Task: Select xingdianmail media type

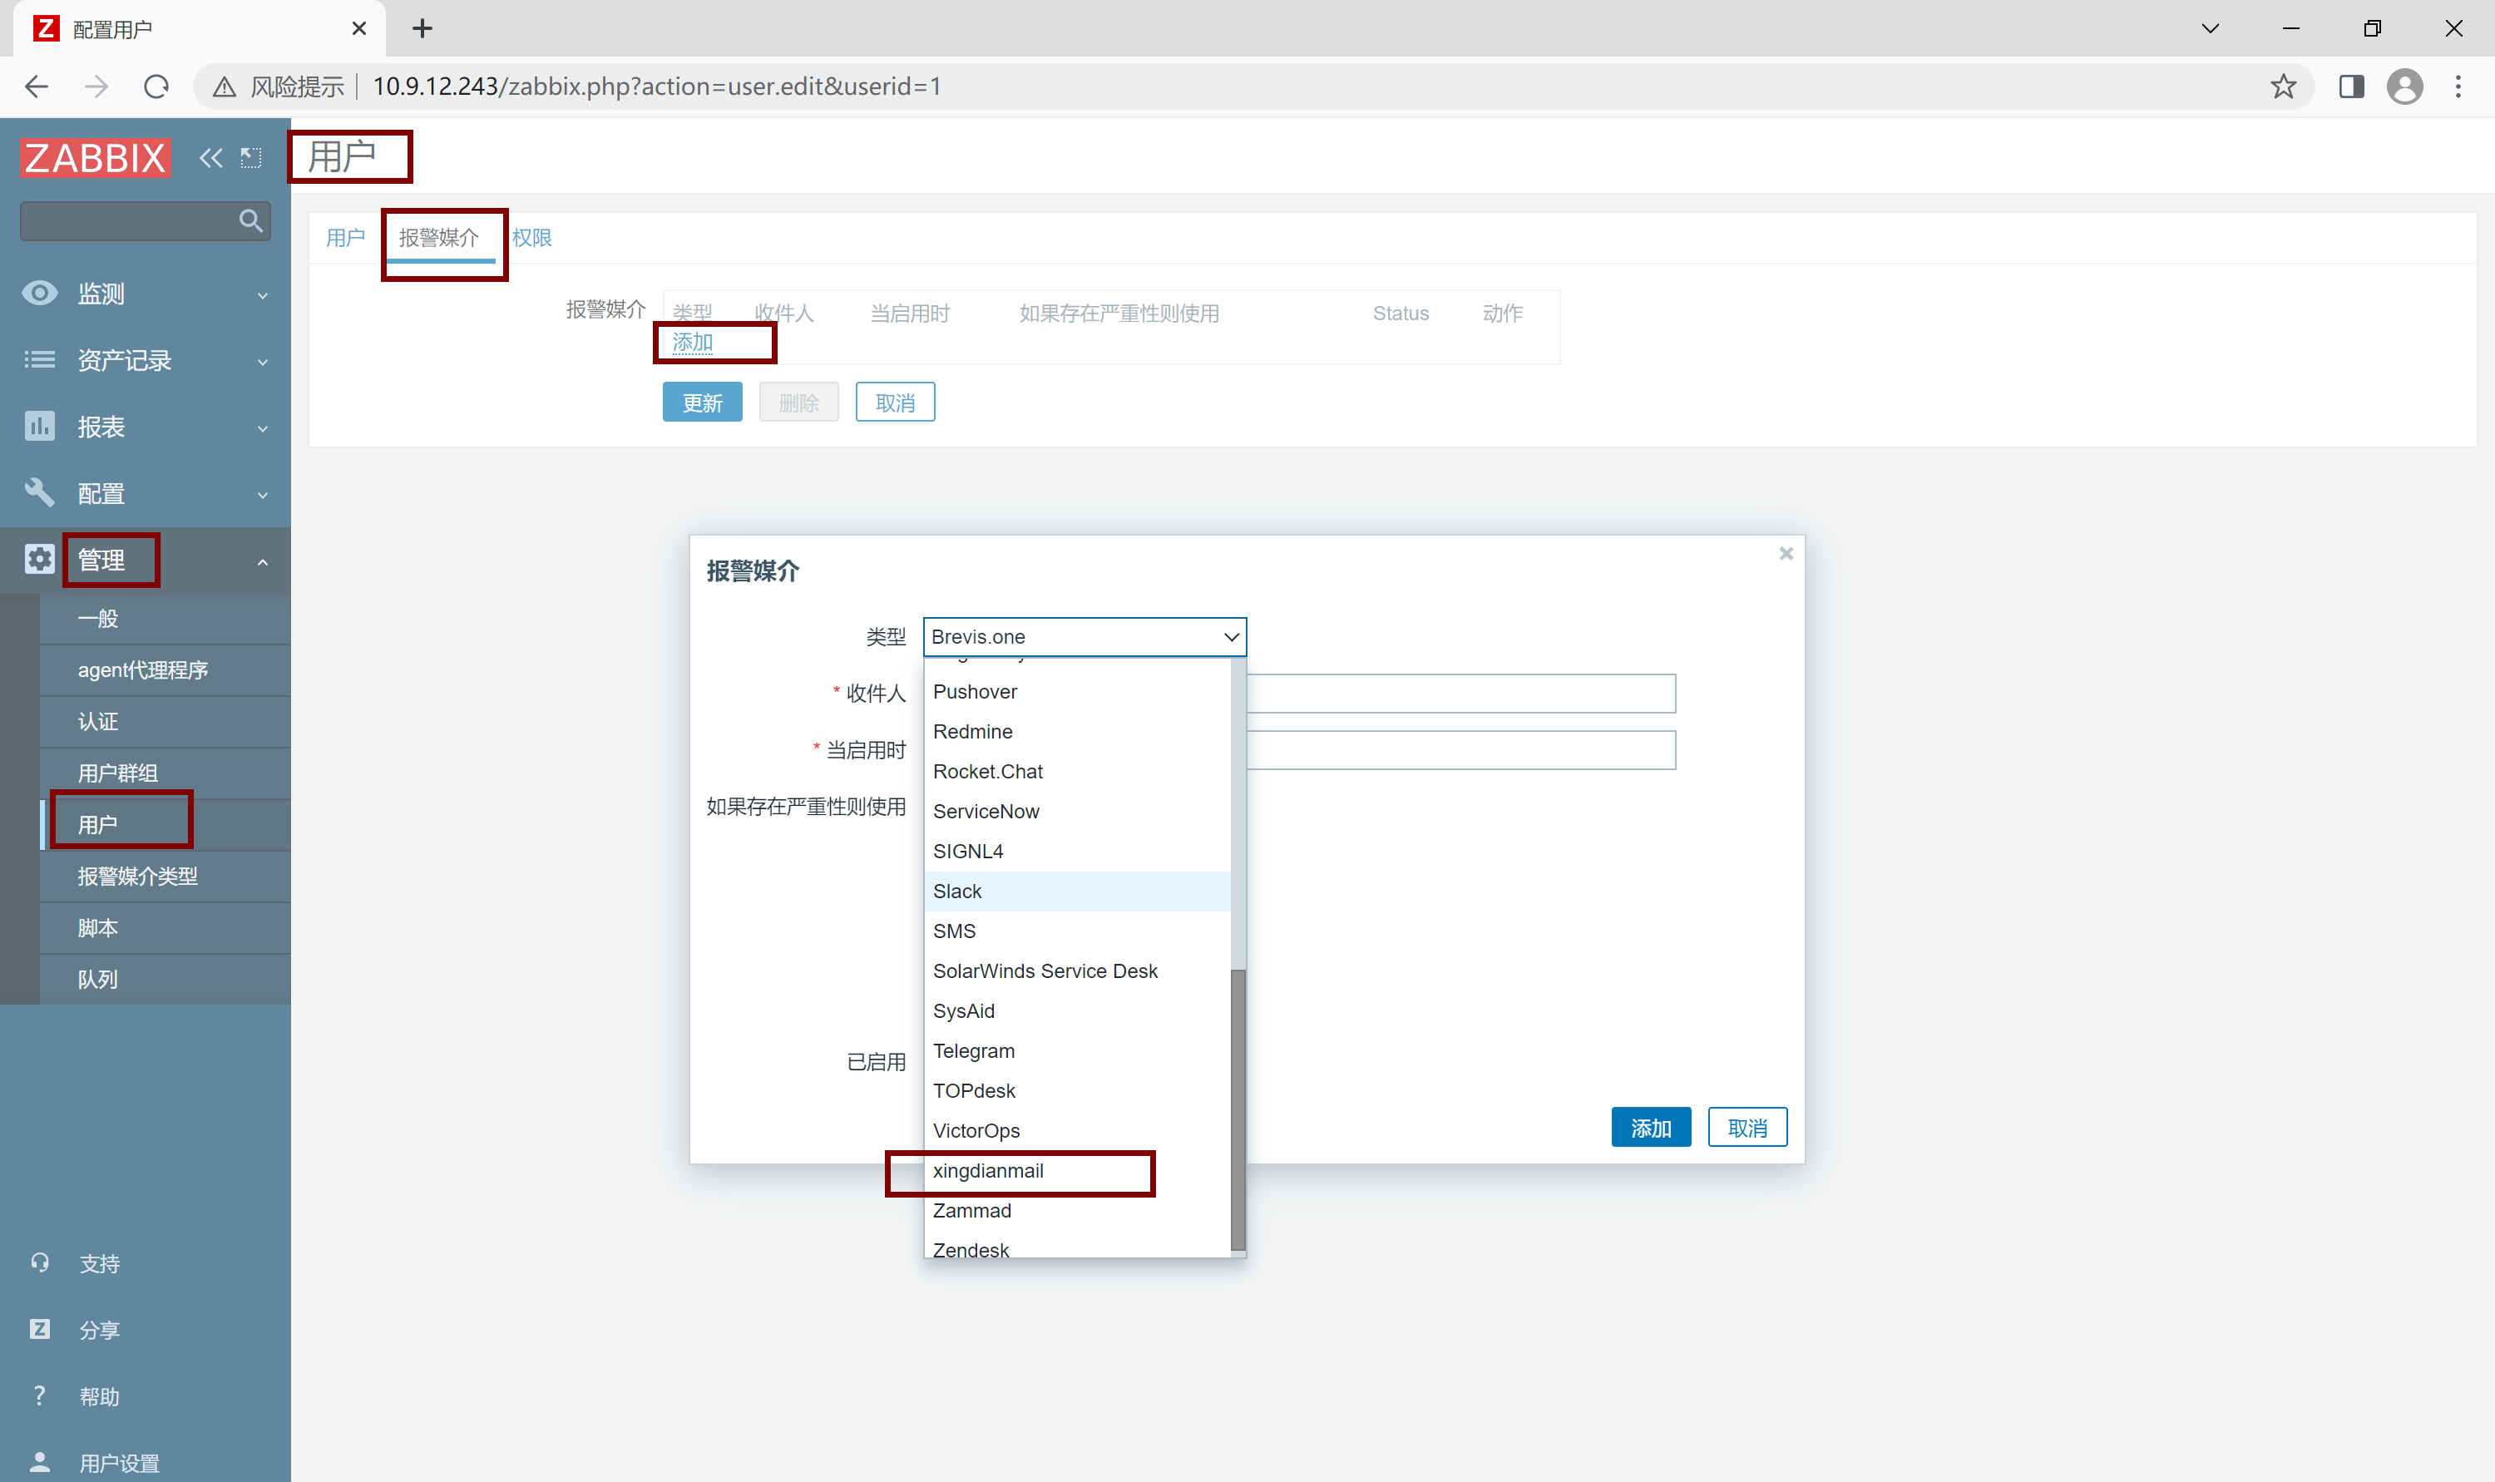Action: click(1077, 1172)
